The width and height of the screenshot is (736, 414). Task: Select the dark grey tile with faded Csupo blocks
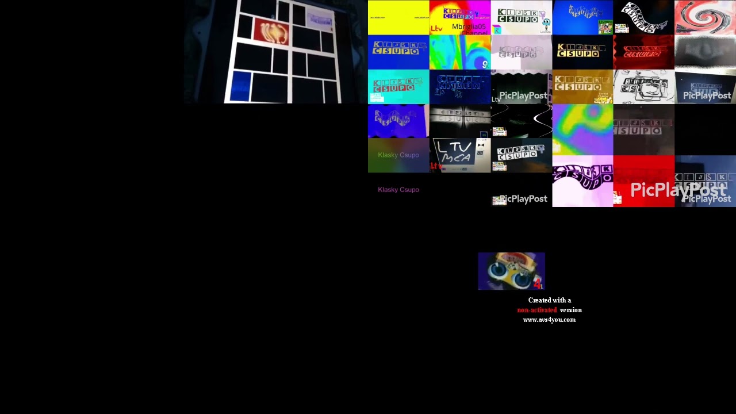(643, 129)
